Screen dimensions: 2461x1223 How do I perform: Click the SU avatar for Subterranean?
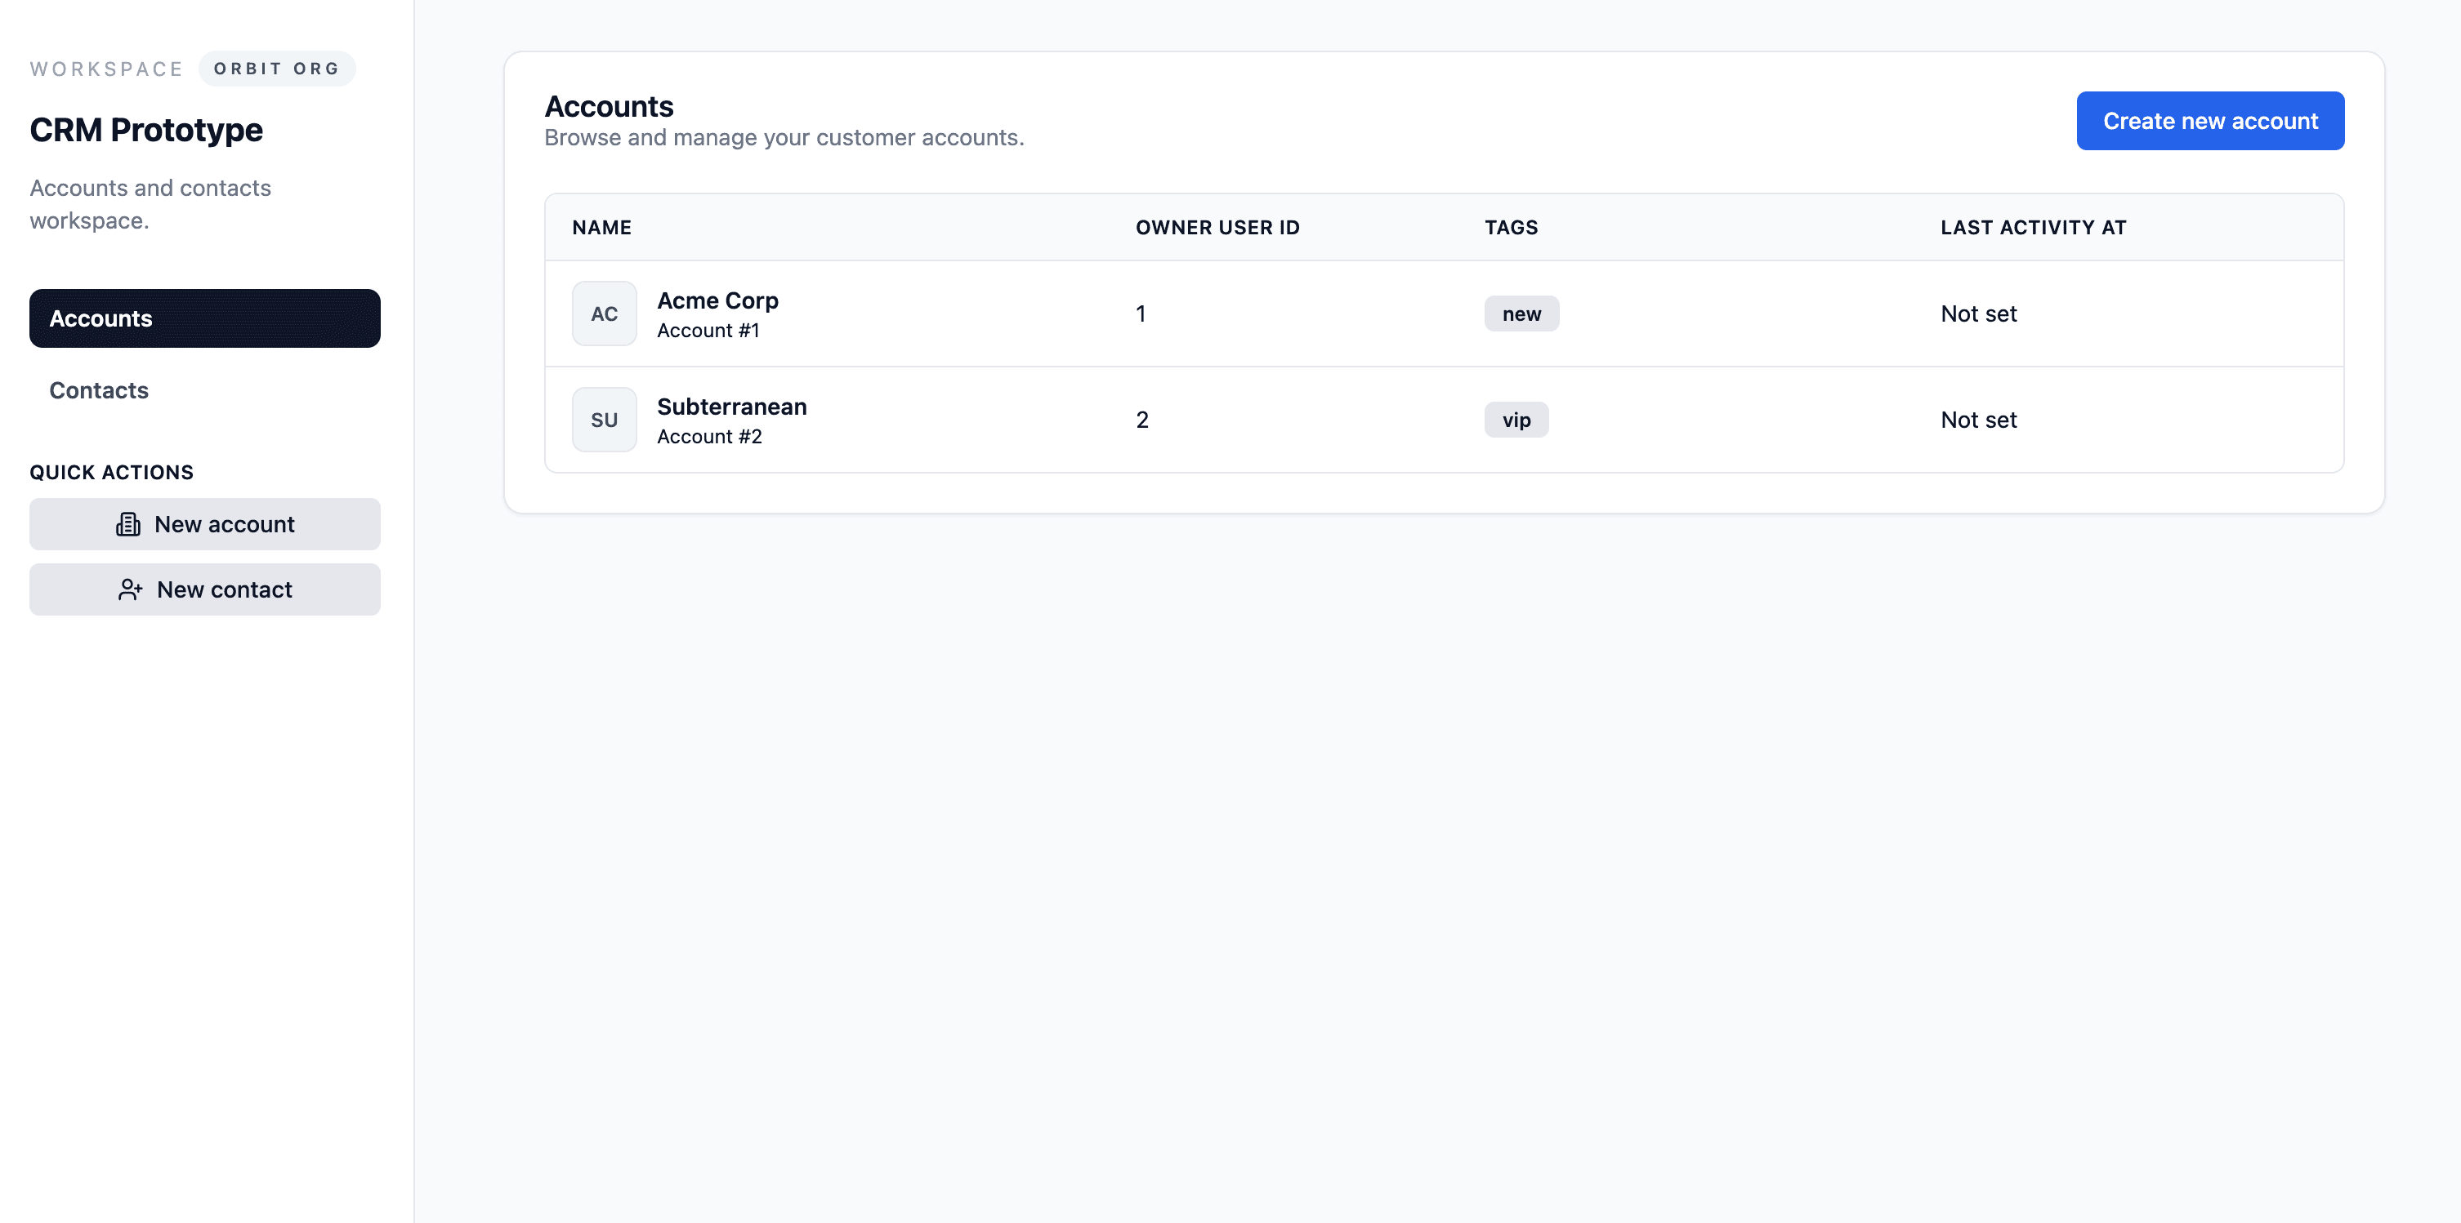(x=604, y=419)
